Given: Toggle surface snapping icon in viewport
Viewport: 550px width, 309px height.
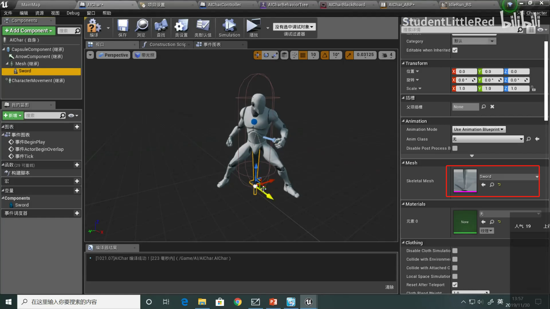Looking at the screenshot, I should click(294, 55).
